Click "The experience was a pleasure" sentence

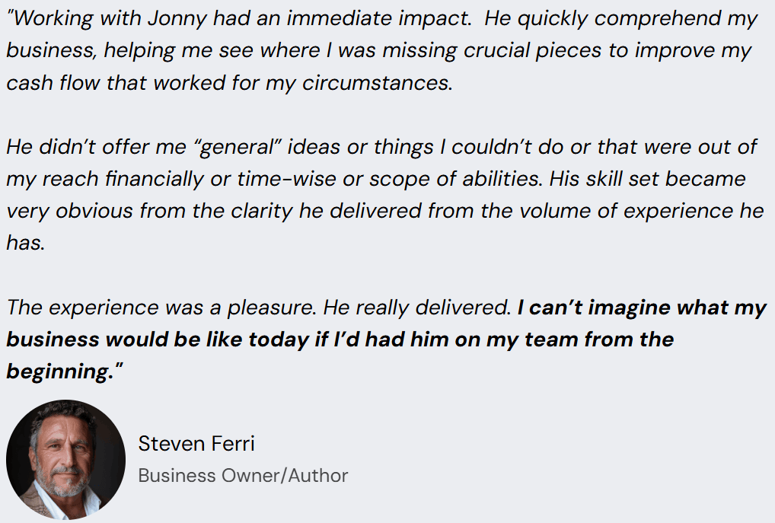(x=161, y=308)
